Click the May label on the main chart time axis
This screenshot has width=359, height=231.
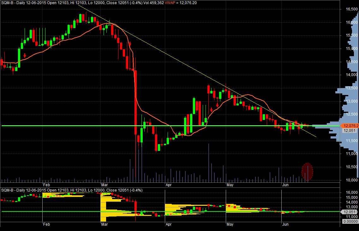pos(230,185)
